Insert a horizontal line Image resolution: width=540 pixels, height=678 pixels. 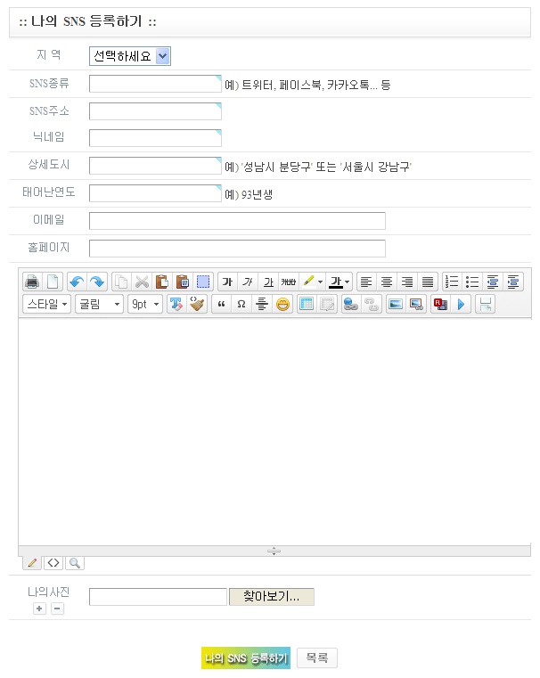[262, 305]
